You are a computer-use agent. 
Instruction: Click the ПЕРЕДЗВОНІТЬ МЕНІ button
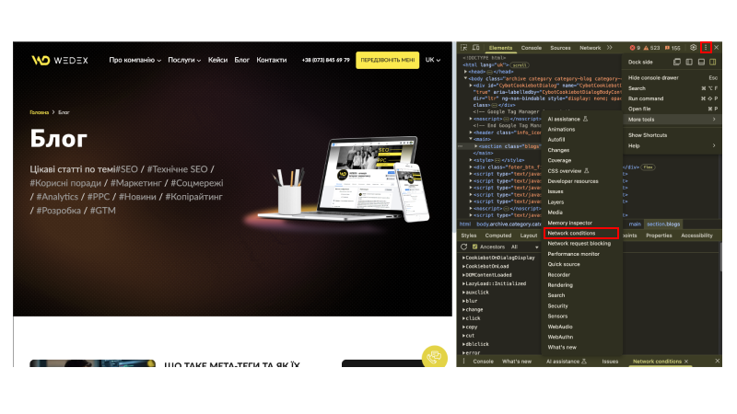pyautogui.click(x=387, y=60)
